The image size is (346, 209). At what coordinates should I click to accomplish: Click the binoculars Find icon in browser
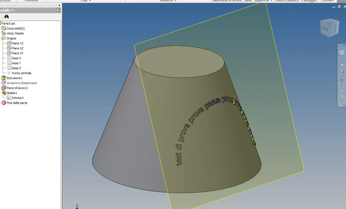point(7,17)
